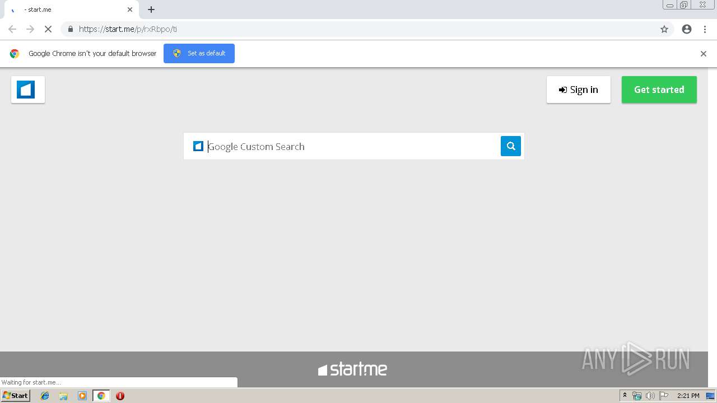This screenshot has height=403, width=717.
Task: Open the Chrome profile account icon
Action: [686, 29]
